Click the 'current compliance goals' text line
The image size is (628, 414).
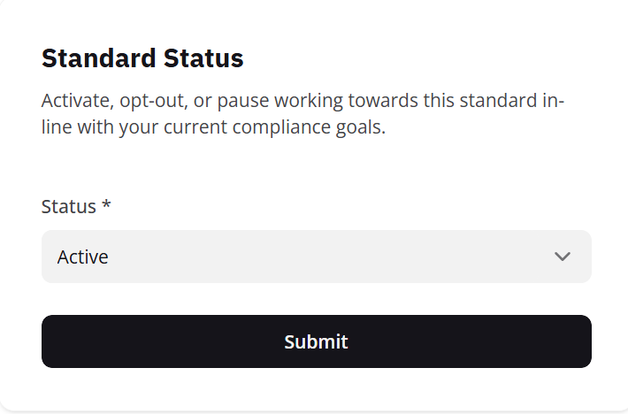(214, 127)
